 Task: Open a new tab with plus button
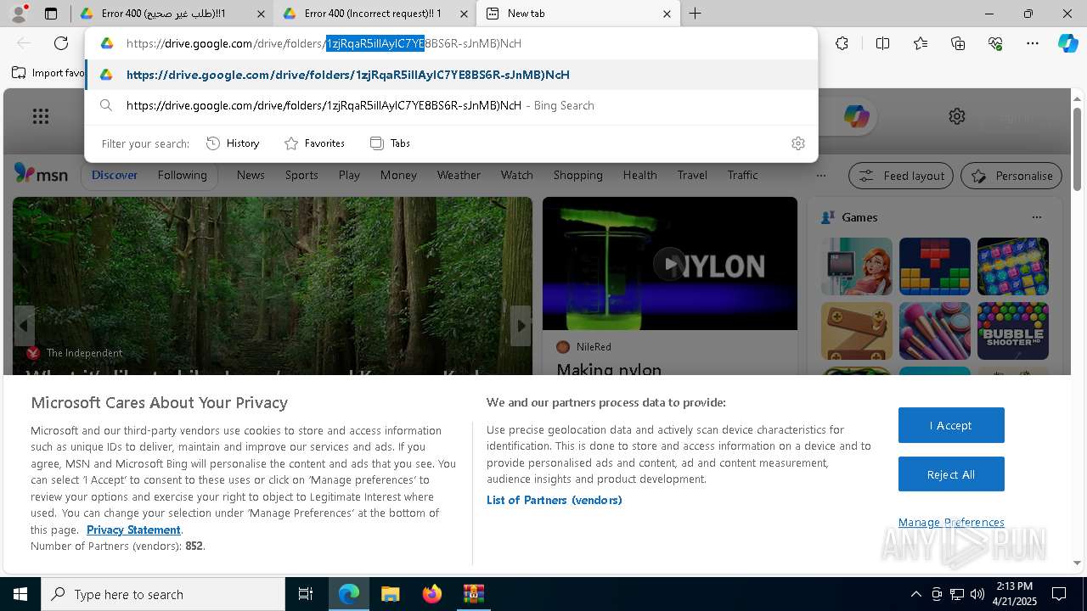tap(695, 14)
